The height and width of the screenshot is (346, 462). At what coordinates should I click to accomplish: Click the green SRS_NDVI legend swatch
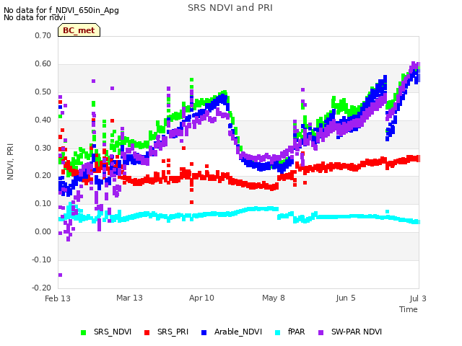coord(84,332)
